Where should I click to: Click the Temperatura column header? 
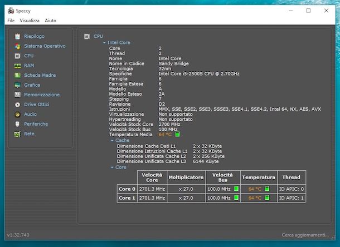(x=259, y=177)
